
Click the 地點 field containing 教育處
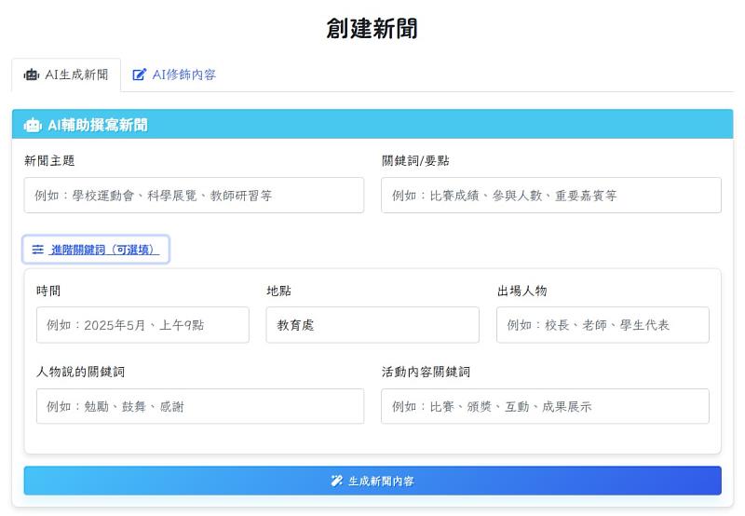pos(372,325)
